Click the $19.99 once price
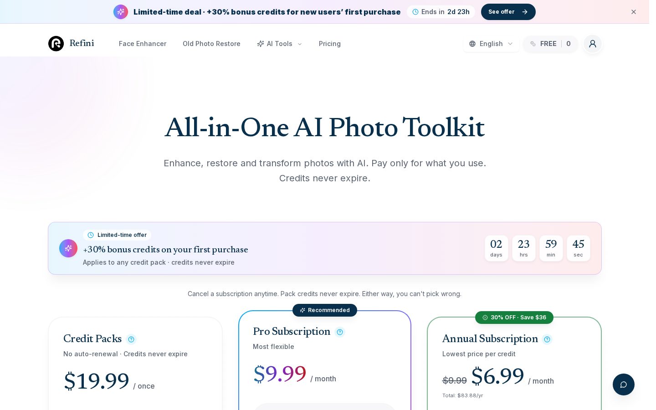Viewport: 656px width, 410px height. [x=109, y=381]
